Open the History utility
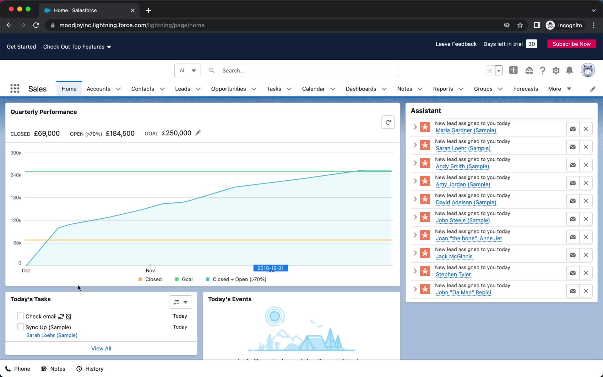This screenshot has height=377, width=603. pyautogui.click(x=90, y=369)
